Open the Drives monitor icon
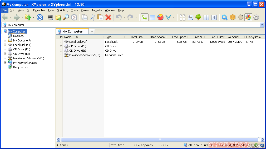 (x=50, y=17)
